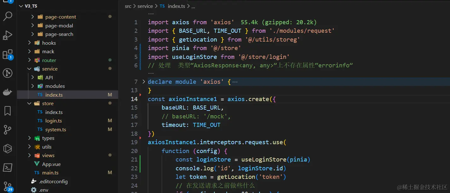Expand the API folder chevron

tap(32, 77)
